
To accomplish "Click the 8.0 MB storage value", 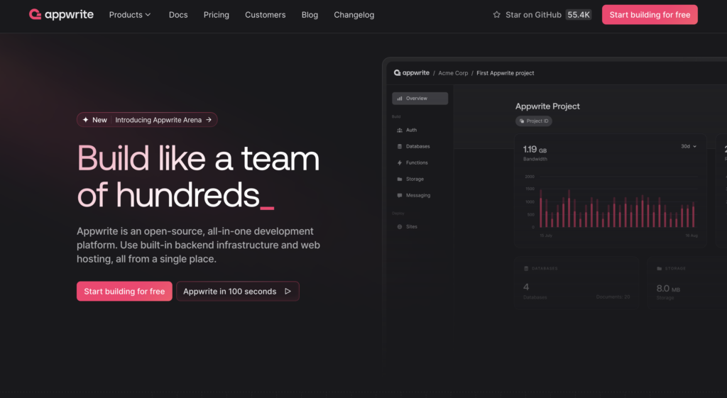I will [668, 289].
